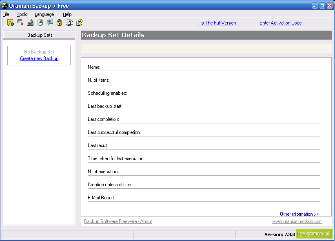
Task: Click the yellow padlock toolbar icon
Action: pos(60,22)
